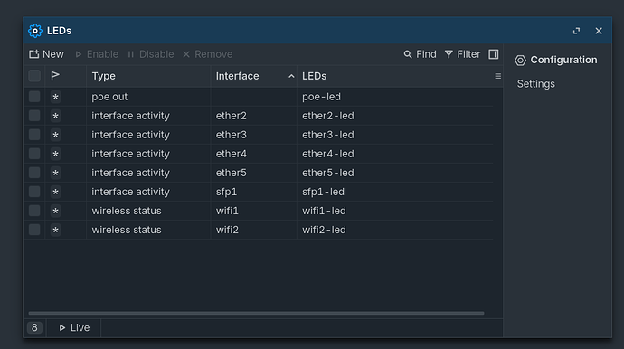
Task: Click the asterisk flag on wifi2 row
Action: click(x=56, y=230)
